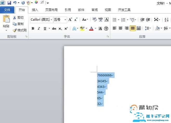Toggle strikethrough formatting
The width and height of the screenshot is (171, 123).
point(54,28)
